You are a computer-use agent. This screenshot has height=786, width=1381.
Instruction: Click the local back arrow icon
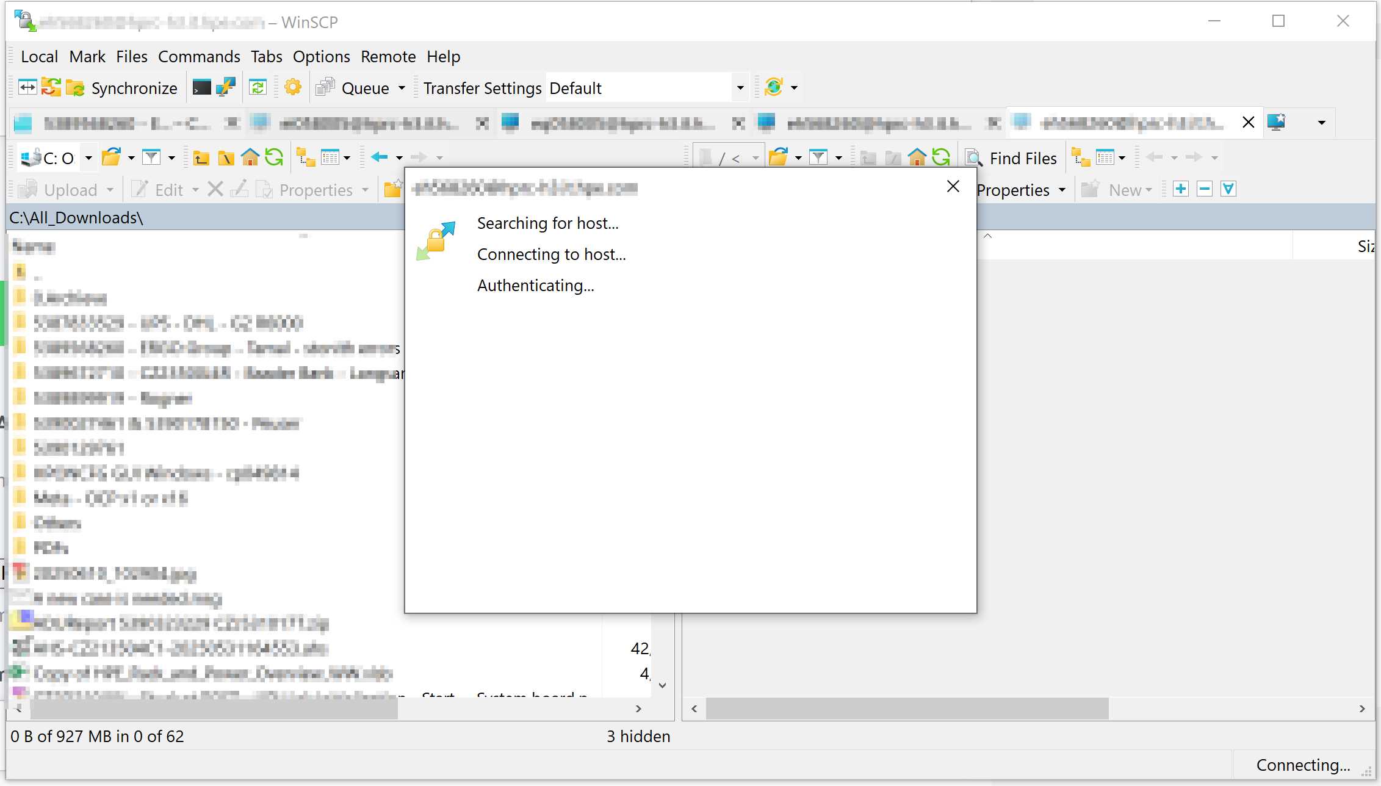tap(380, 157)
